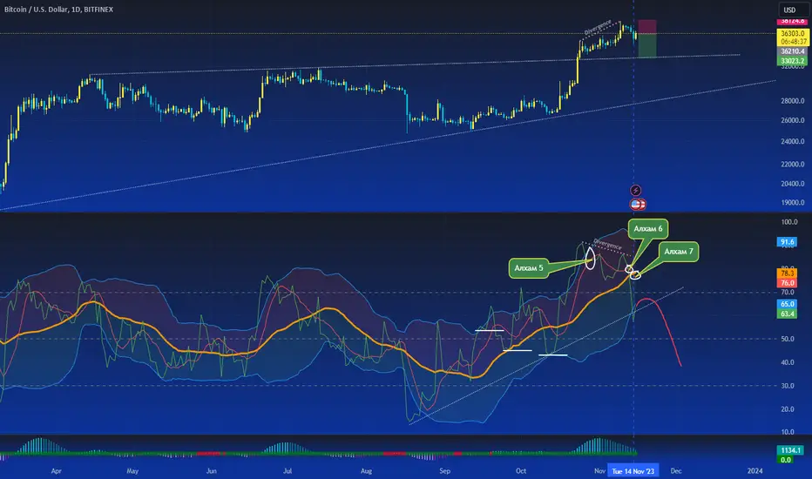The image size is (812, 479).
Task: Click the 24000.0 price axis value
Action: tap(792, 141)
